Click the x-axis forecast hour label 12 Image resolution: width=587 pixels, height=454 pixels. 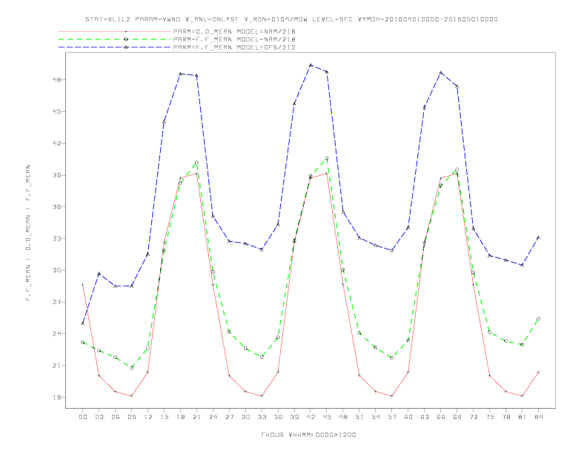pyautogui.click(x=148, y=417)
